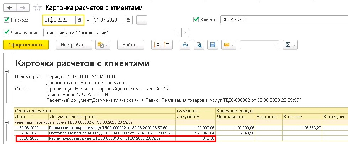Open print preview icon
348x144 pixels.
[199, 45]
